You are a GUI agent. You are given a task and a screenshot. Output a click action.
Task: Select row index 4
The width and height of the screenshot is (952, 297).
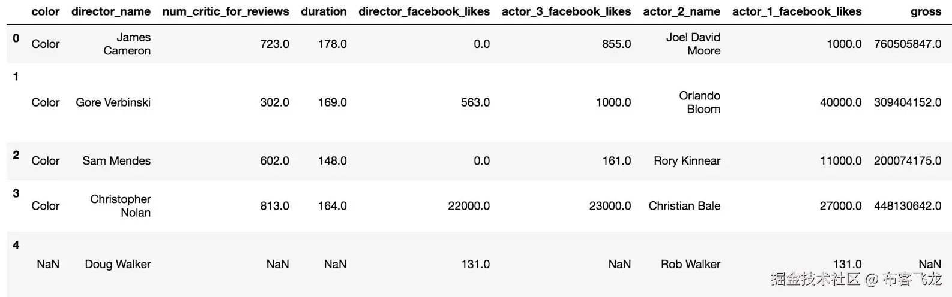pos(16,245)
